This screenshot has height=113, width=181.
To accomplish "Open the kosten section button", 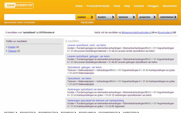I will pos(106,17).
